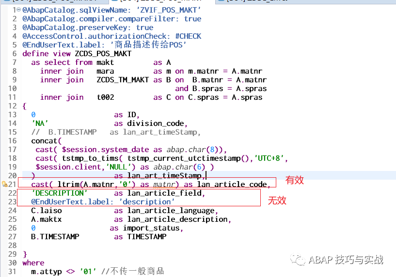Image resolution: width=396 pixels, height=277 pixels.
Task: Click ZCDS_TM_MAKT in the inner join
Action: pos(123,80)
